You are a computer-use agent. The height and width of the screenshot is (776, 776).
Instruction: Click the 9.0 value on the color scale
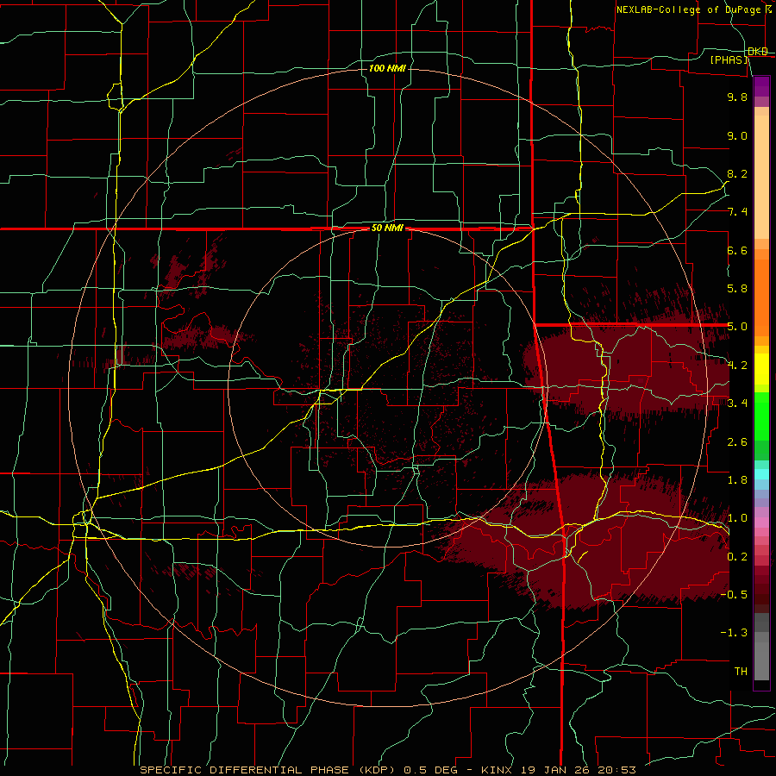[737, 135]
